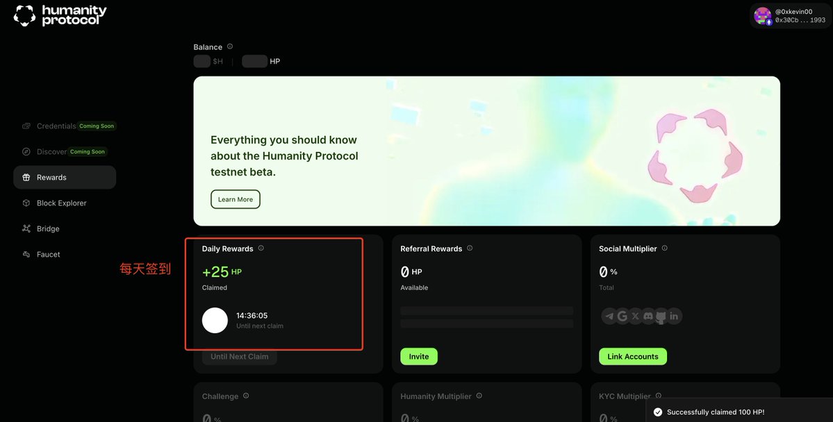The image size is (833, 422).
Task: Click the Successfully claimed 100 HP toast
Action: 739,412
